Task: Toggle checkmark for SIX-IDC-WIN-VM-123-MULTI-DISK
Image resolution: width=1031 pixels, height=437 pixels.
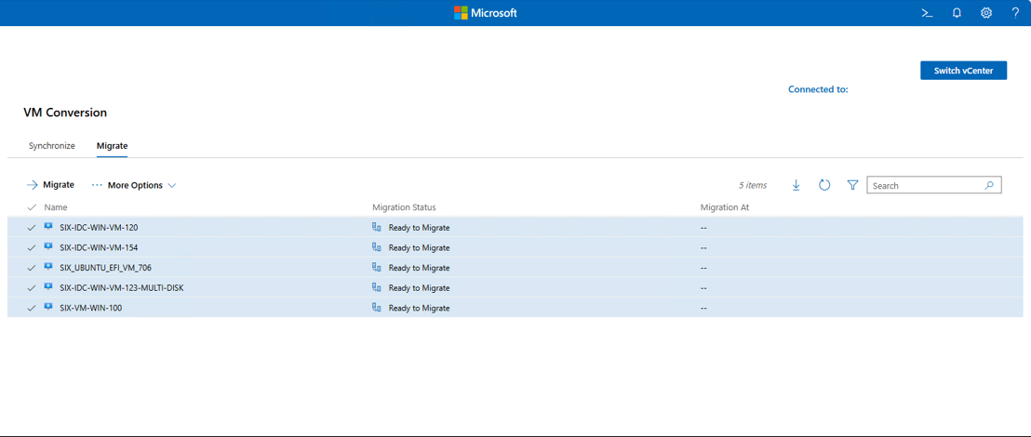Action: (x=32, y=288)
